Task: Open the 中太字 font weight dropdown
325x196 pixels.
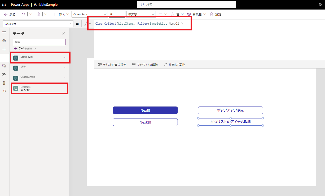Action: tap(141, 14)
